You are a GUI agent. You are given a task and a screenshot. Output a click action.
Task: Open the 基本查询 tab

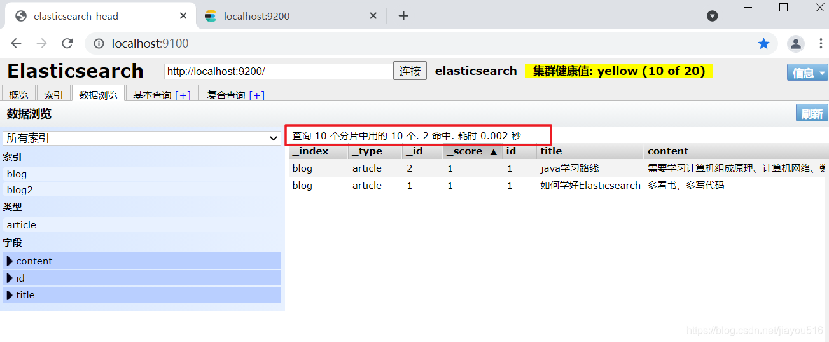coord(152,95)
